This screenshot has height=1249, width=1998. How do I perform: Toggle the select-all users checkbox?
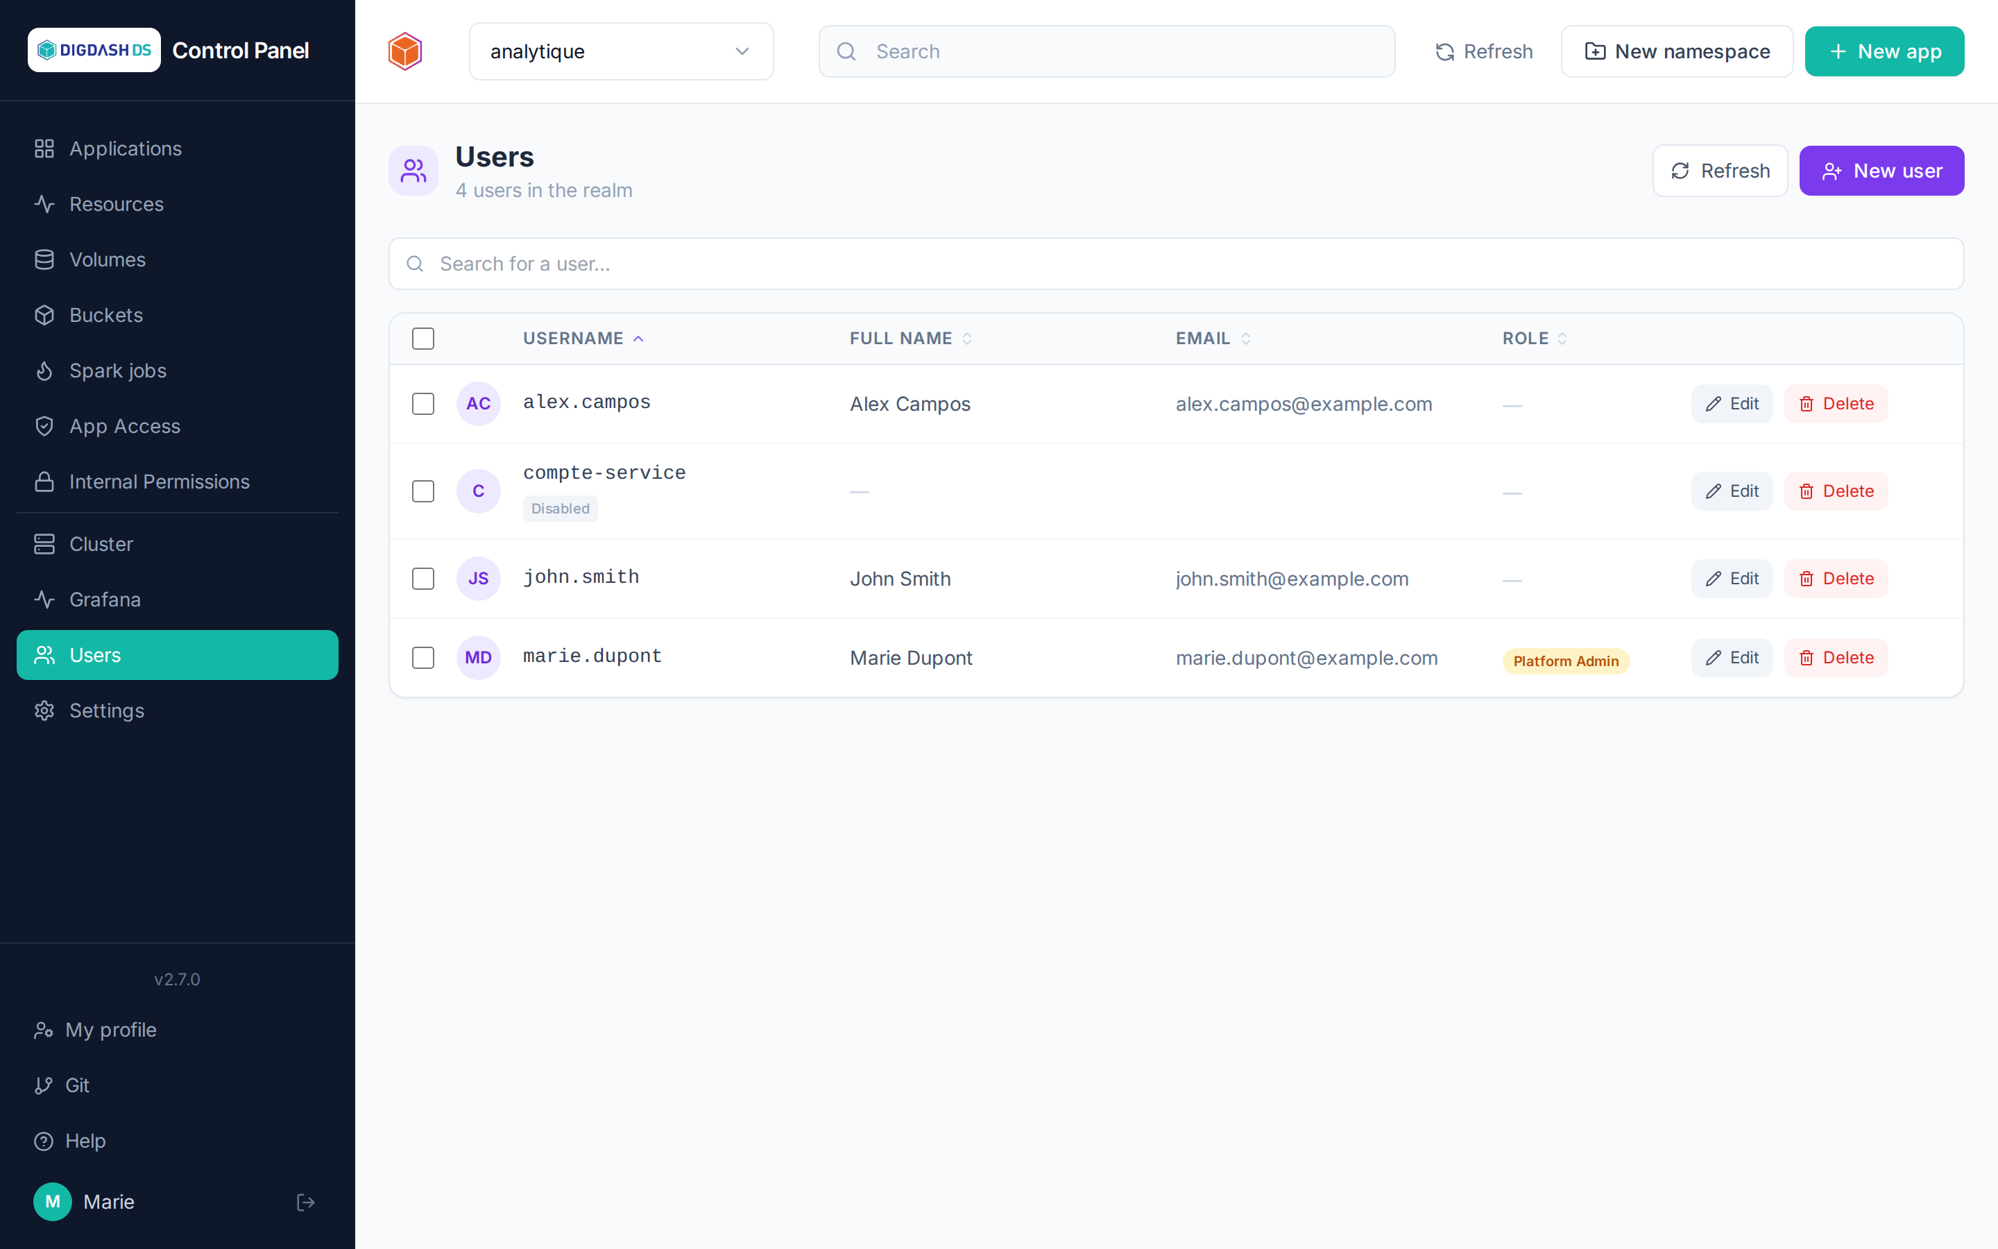[424, 339]
